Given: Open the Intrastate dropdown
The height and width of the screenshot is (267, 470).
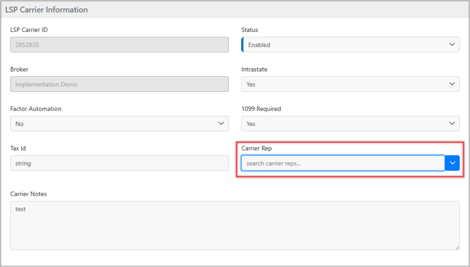Looking at the screenshot, I should click(350, 84).
